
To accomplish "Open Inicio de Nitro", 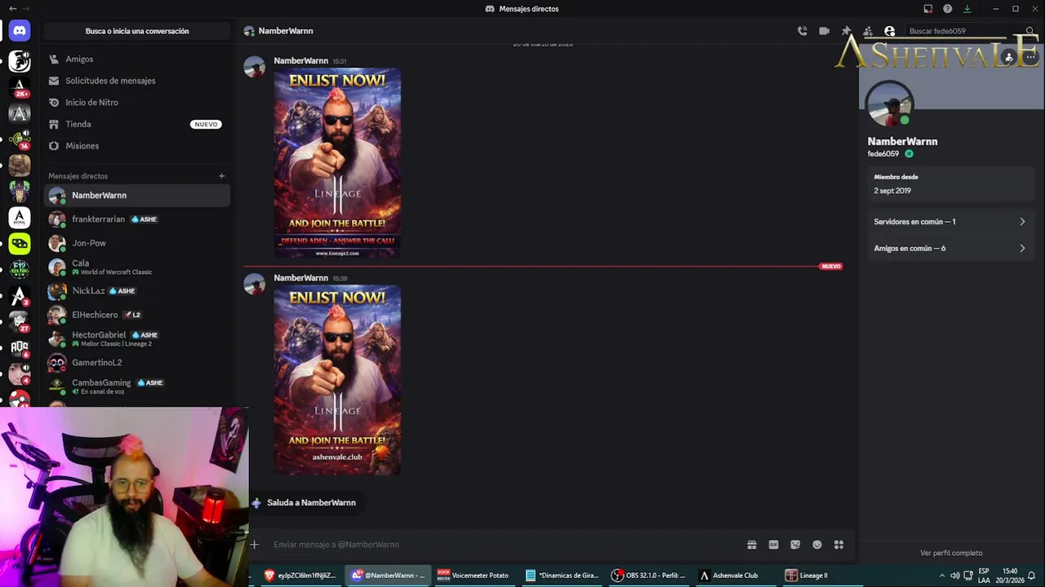I will pyautogui.click(x=137, y=102).
